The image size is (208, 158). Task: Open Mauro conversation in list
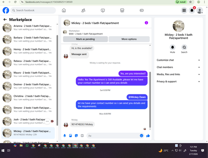28,74
